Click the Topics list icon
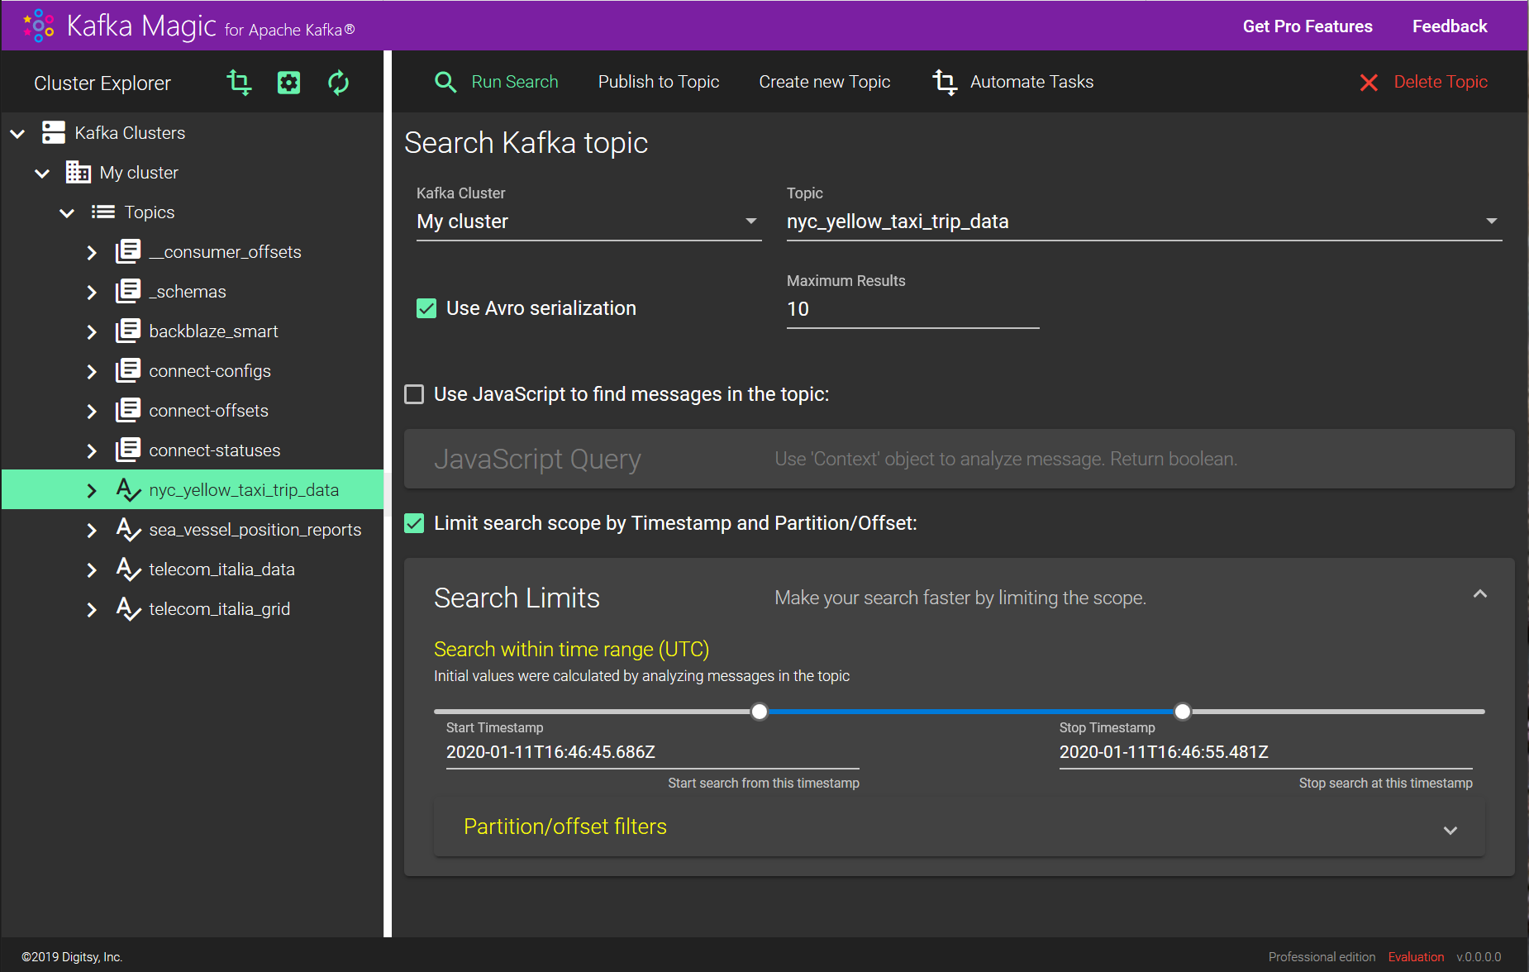 pos(103,212)
